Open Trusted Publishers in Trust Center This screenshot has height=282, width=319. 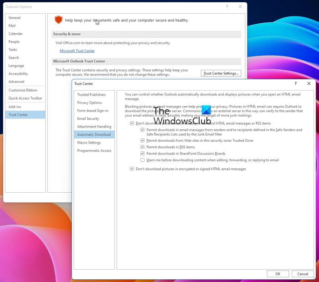tap(94, 95)
